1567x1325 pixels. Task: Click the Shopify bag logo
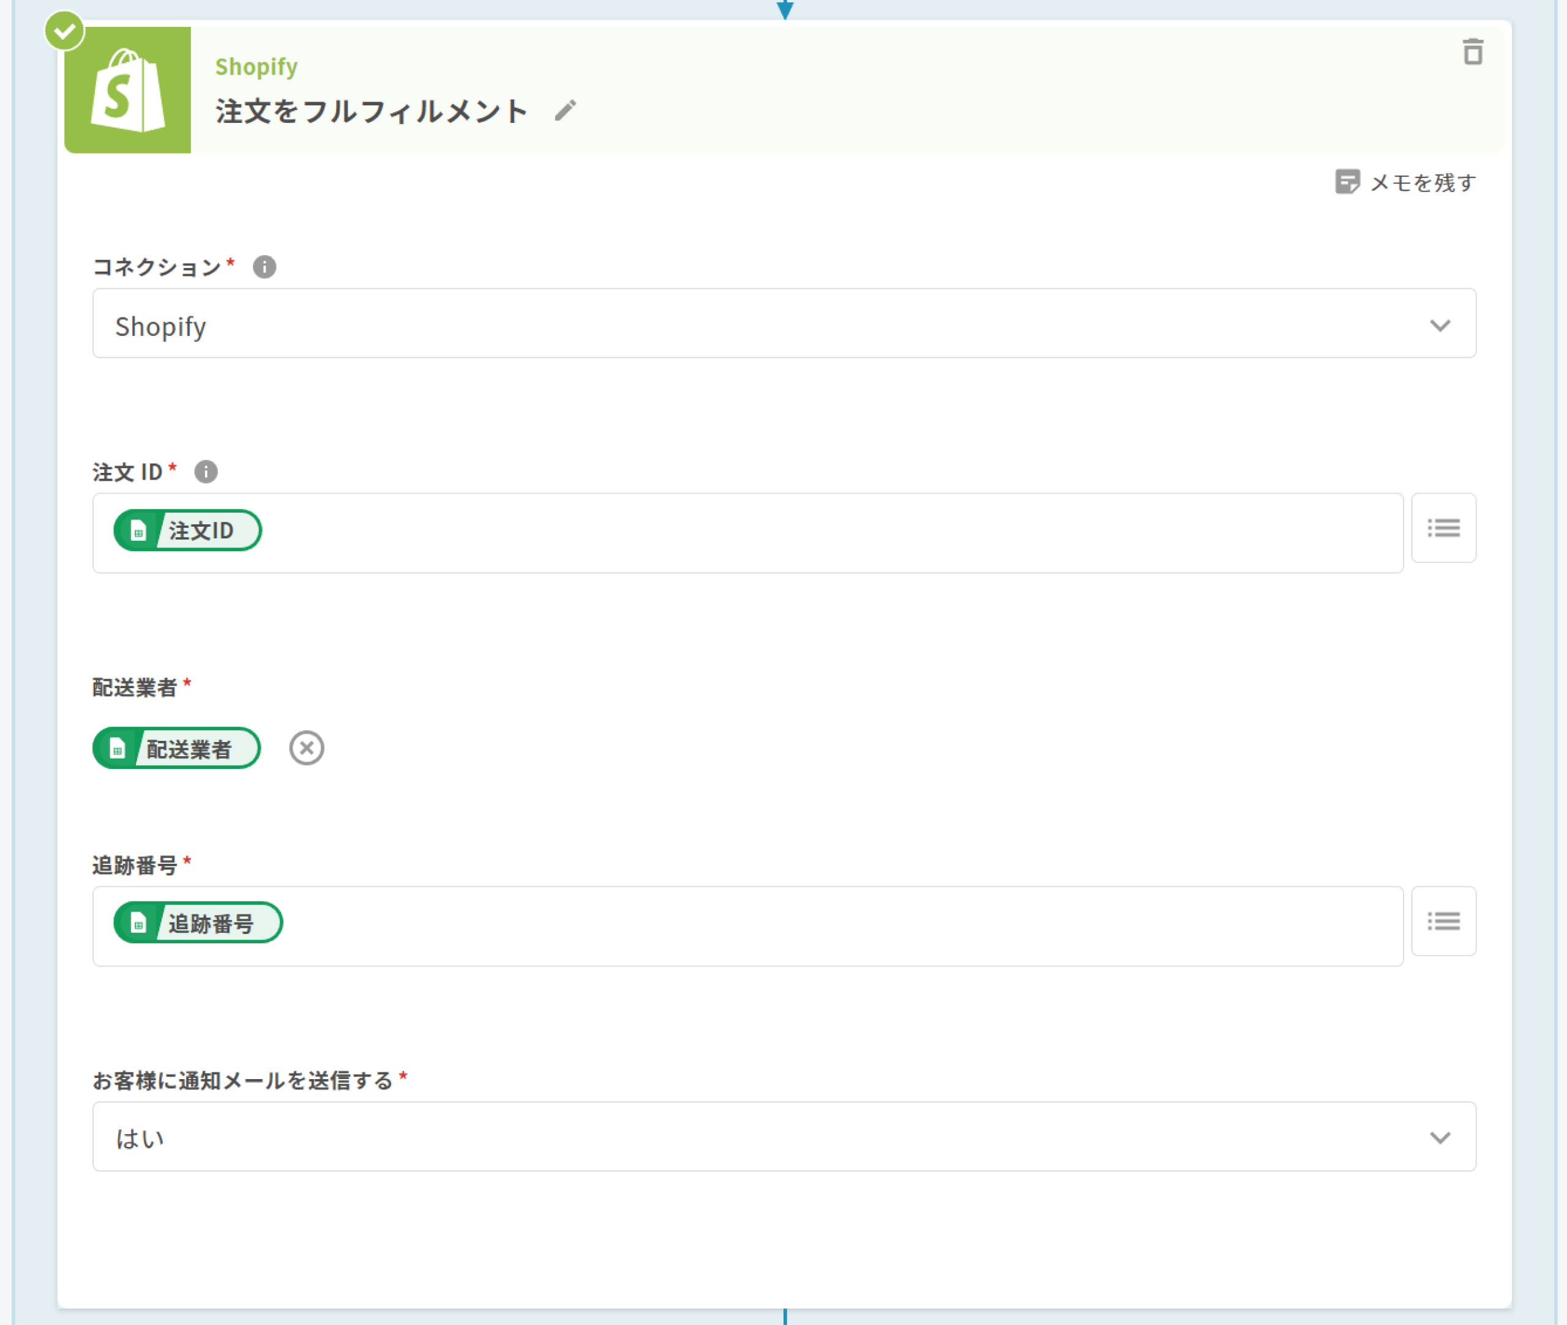click(128, 90)
